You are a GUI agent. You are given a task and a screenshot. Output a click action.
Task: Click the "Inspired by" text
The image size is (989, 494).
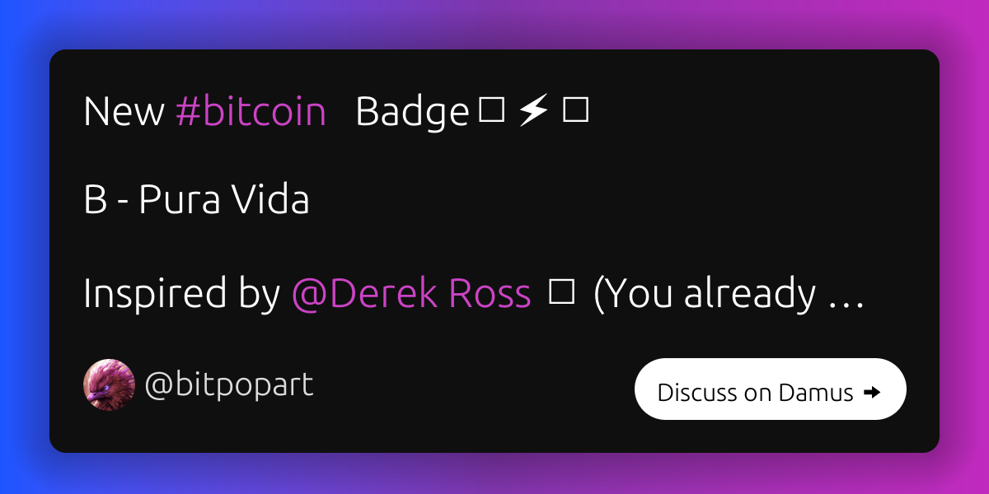pyautogui.click(x=181, y=295)
